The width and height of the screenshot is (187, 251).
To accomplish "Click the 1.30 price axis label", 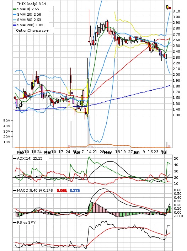I will pos(176,115).
